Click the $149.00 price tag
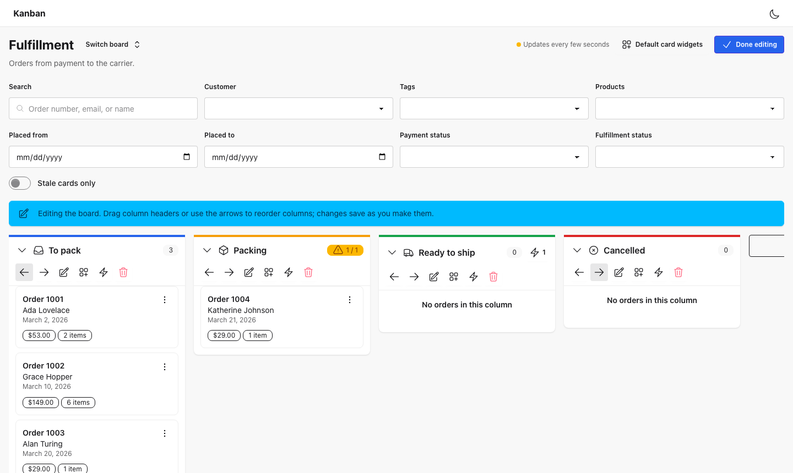793x473 pixels. [x=41, y=403]
